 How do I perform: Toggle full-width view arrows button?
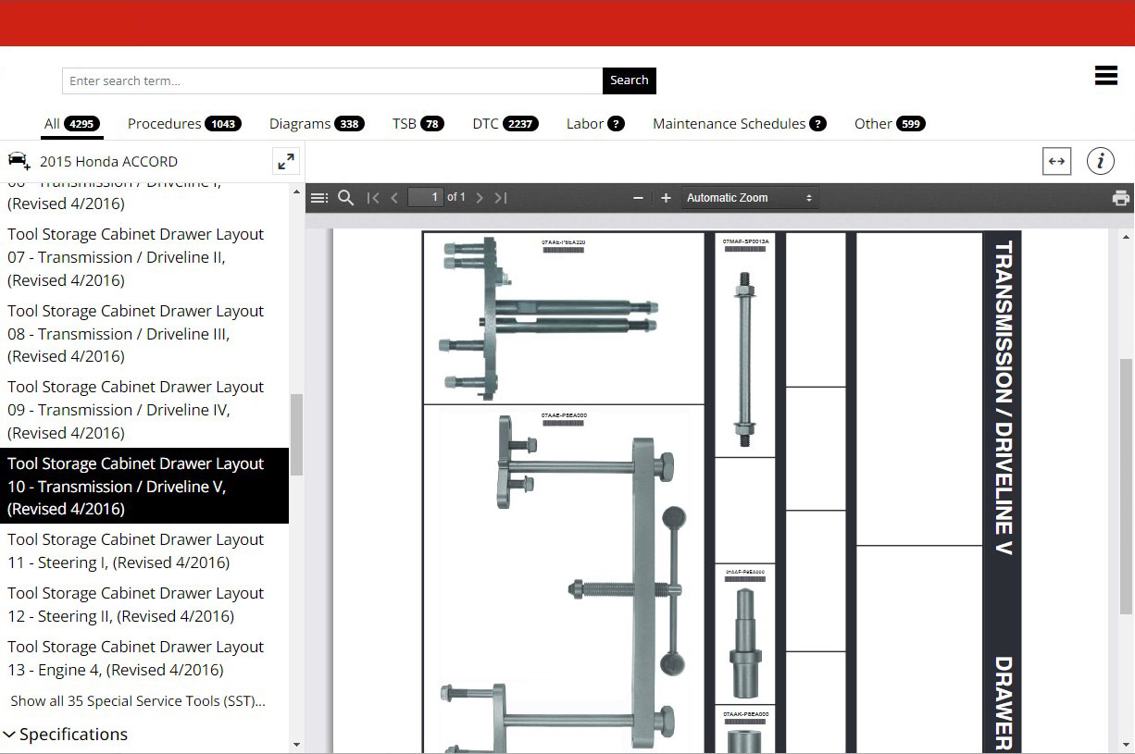coord(1056,161)
